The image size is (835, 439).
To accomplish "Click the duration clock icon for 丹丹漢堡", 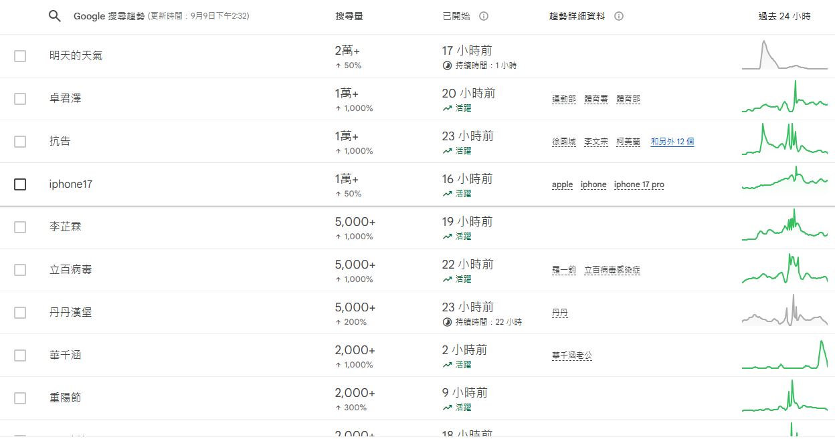I will 447,322.
